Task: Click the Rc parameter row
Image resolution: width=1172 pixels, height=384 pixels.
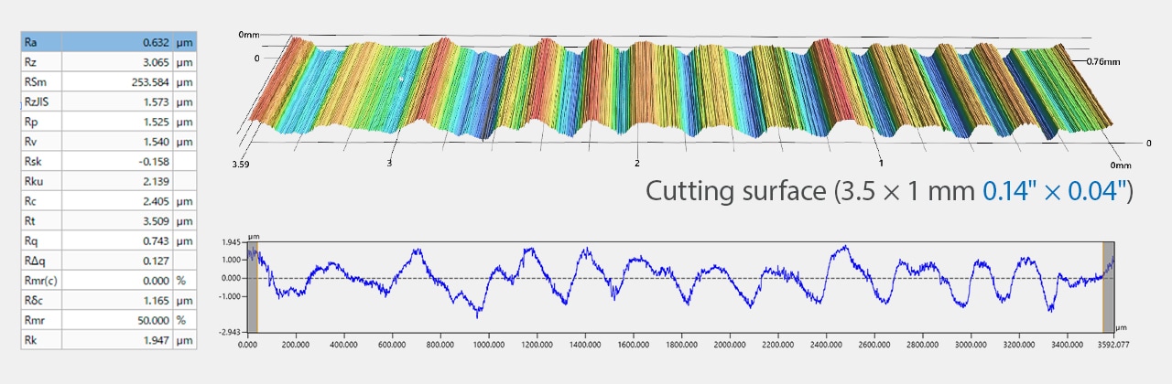Action: click(108, 201)
